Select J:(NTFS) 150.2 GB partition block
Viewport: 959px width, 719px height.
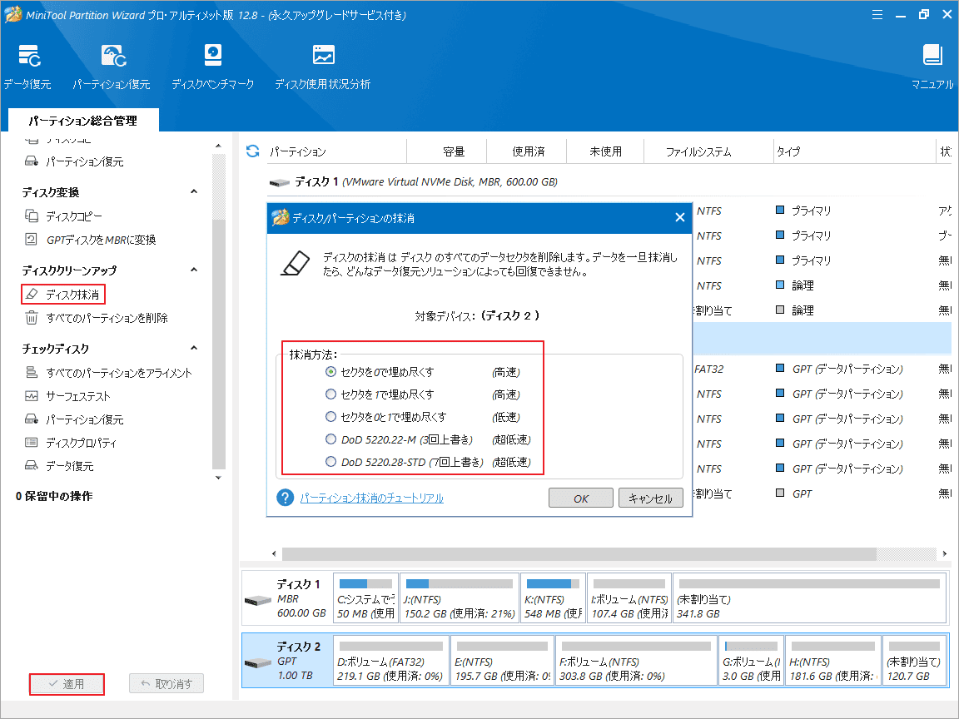point(460,598)
